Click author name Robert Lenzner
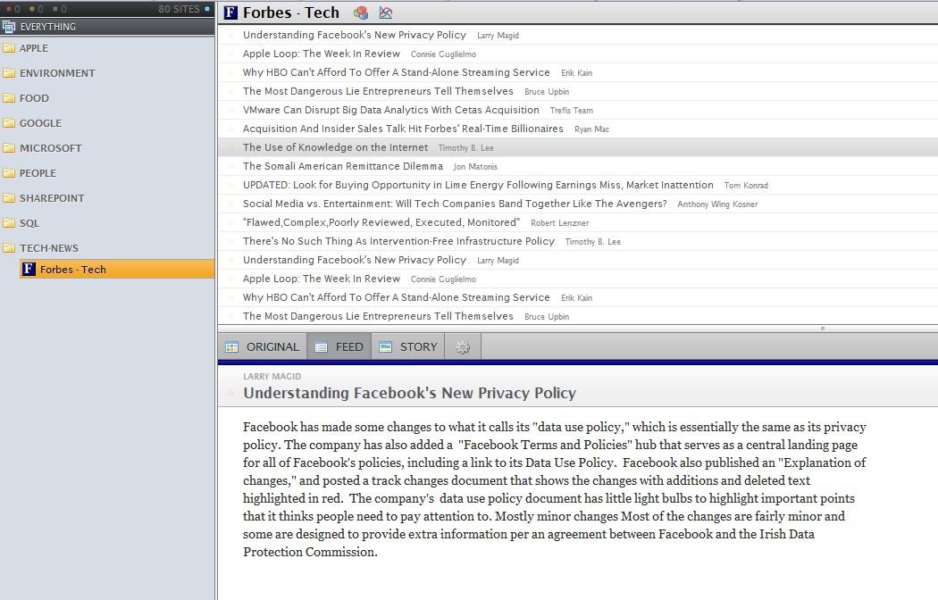This screenshot has width=938, height=600. (x=560, y=223)
